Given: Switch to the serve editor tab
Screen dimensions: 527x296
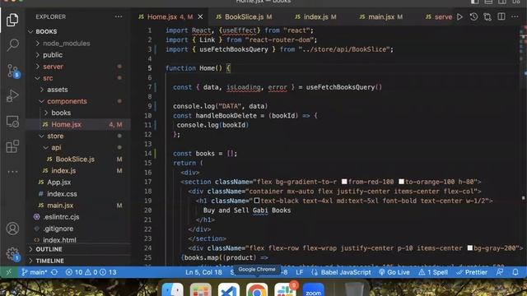Looking at the screenshot, I should pyautogui.click(x=439, y=16).
